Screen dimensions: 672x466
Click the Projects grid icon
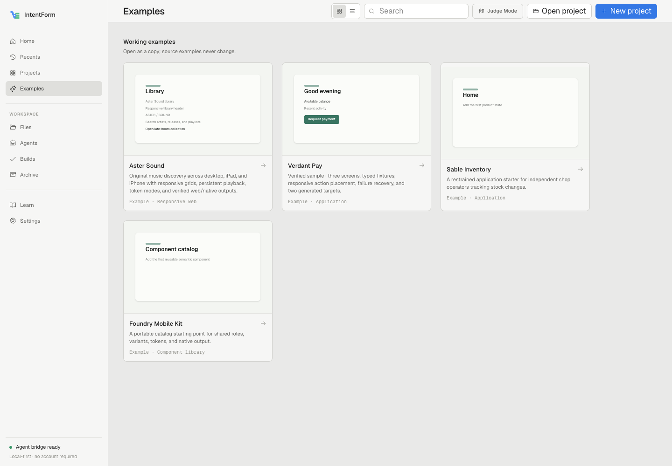pos(13,73)
